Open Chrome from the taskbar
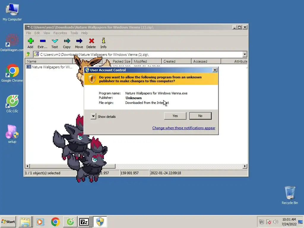Viewport: 304px width, 228px height. 55,221
